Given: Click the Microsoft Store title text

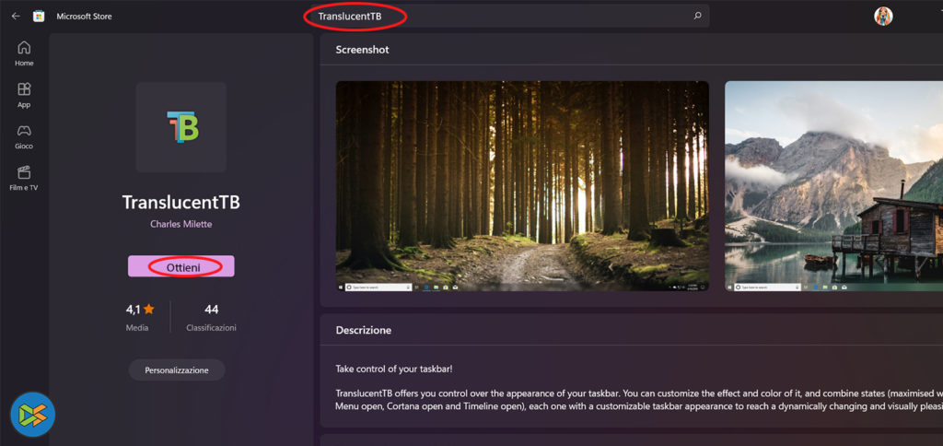Looking at the screenshot, I should (84, 17).
